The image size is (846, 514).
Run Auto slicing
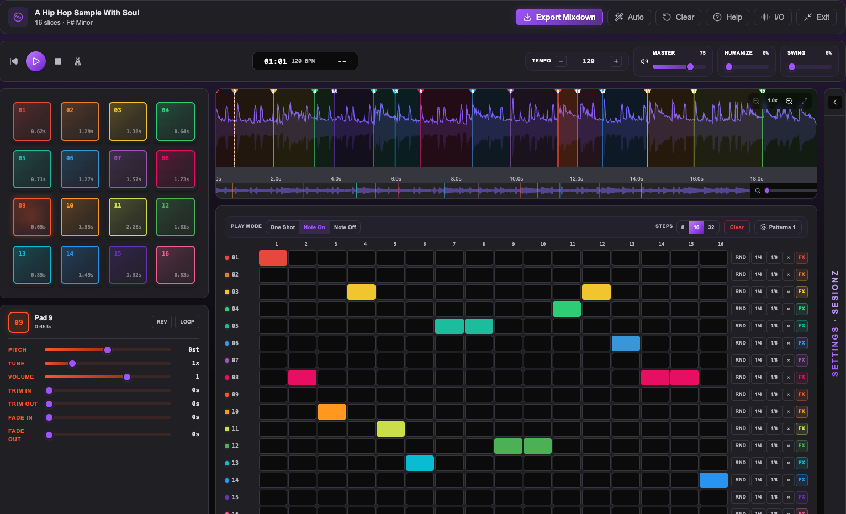[x=630, y=17]
